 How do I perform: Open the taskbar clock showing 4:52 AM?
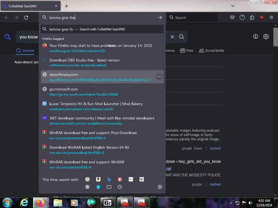point(264,203)
